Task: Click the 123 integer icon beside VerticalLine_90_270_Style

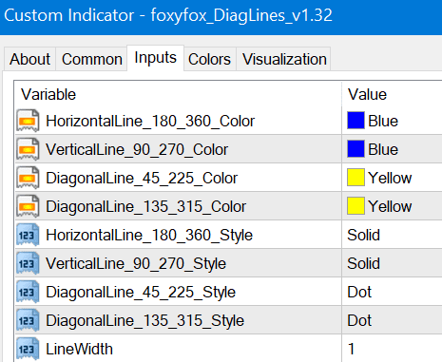Action: click(x=28, y=263)
